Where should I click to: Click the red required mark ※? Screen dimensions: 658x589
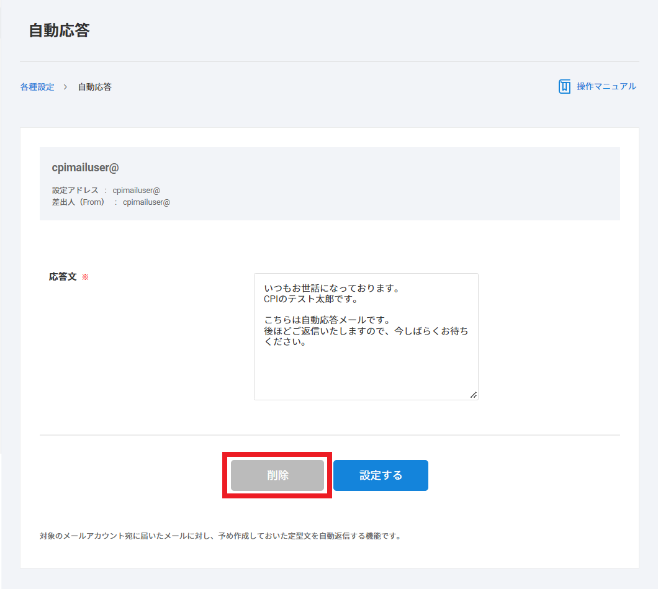click(x=85, y=277)
